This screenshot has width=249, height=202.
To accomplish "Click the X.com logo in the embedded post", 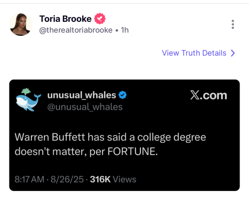I will coord(209,95).
